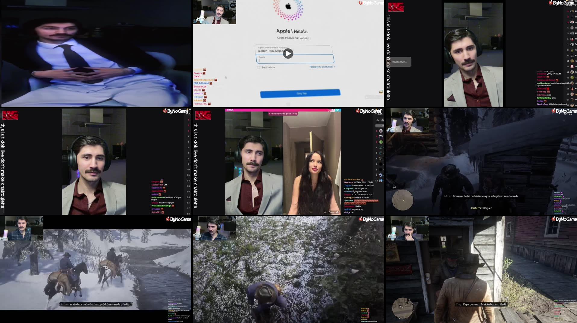The height and width of the screenshot is (323, 577).
Task: Open the dark sofa suit thumbnail
Action: pos(96,53)
